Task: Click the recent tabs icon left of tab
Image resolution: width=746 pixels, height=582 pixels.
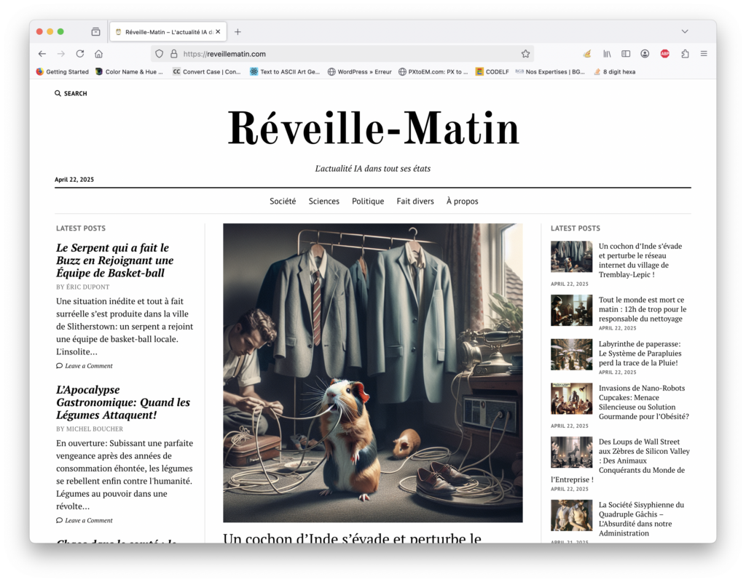Action: pyautogui.click(x=95, y=32)
